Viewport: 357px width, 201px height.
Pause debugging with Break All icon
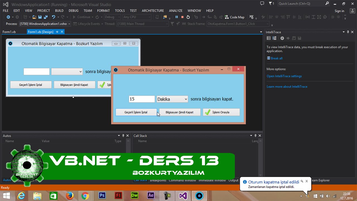click(177, 17)
